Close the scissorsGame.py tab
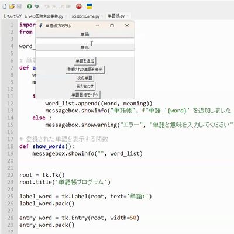234x234 pixels. click(102, 16)
